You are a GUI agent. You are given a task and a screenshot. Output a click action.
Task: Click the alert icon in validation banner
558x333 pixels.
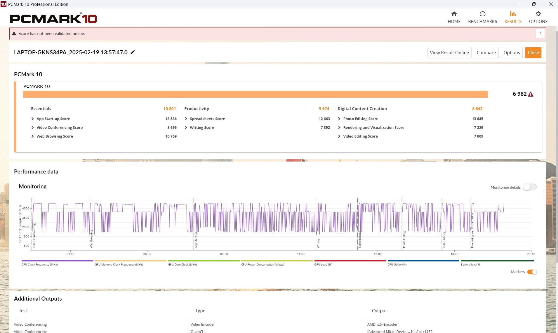(x=14, y=34)
